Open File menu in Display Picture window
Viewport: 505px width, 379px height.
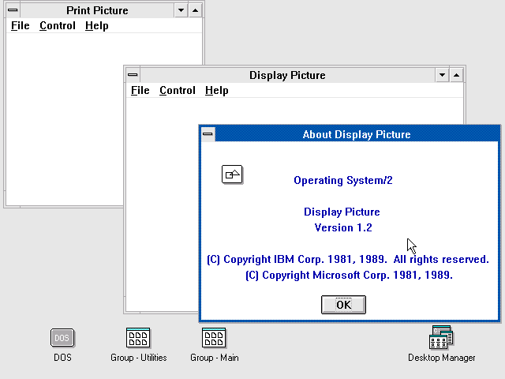pos(140,91)
